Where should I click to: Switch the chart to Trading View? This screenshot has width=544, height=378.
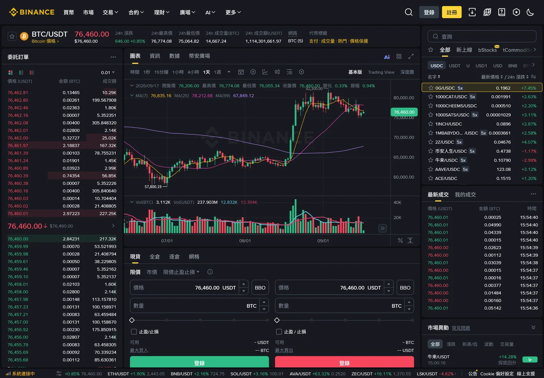click(381, 72)
